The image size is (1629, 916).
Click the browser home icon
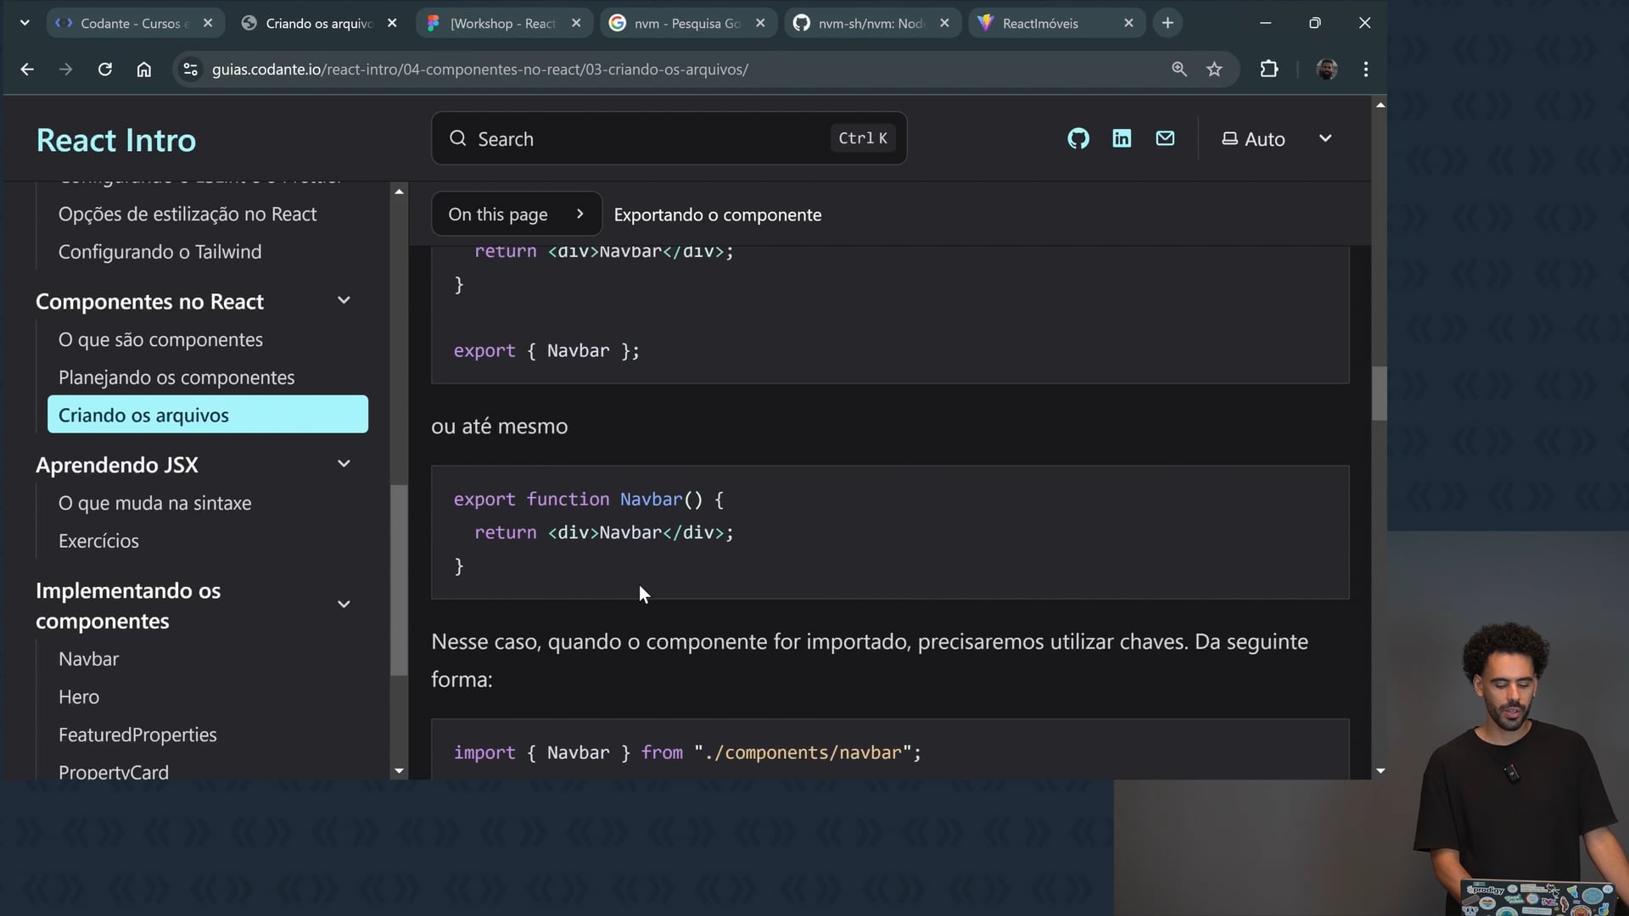144,70
